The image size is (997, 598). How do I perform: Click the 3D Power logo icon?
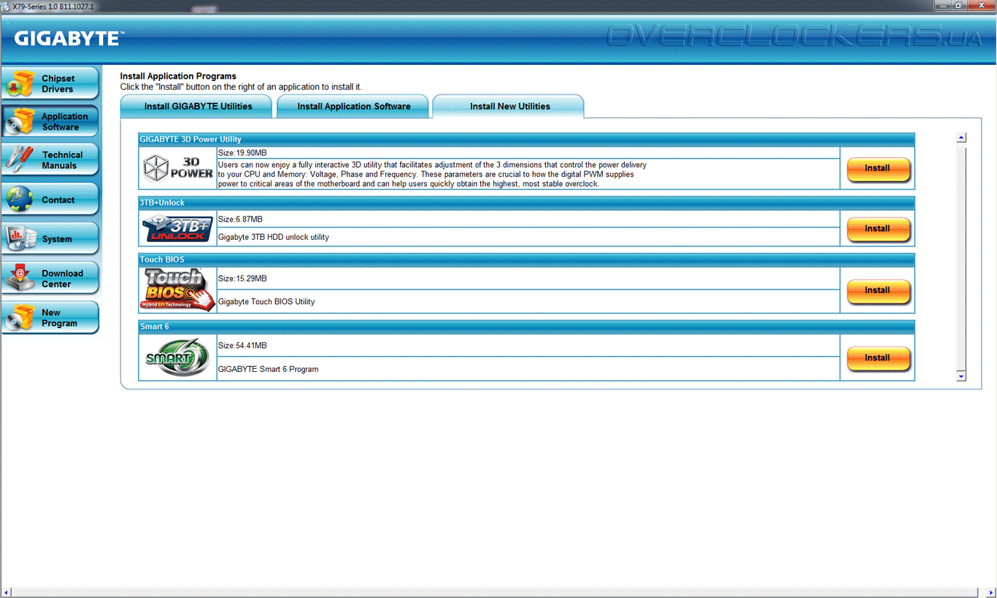(178, 168)
